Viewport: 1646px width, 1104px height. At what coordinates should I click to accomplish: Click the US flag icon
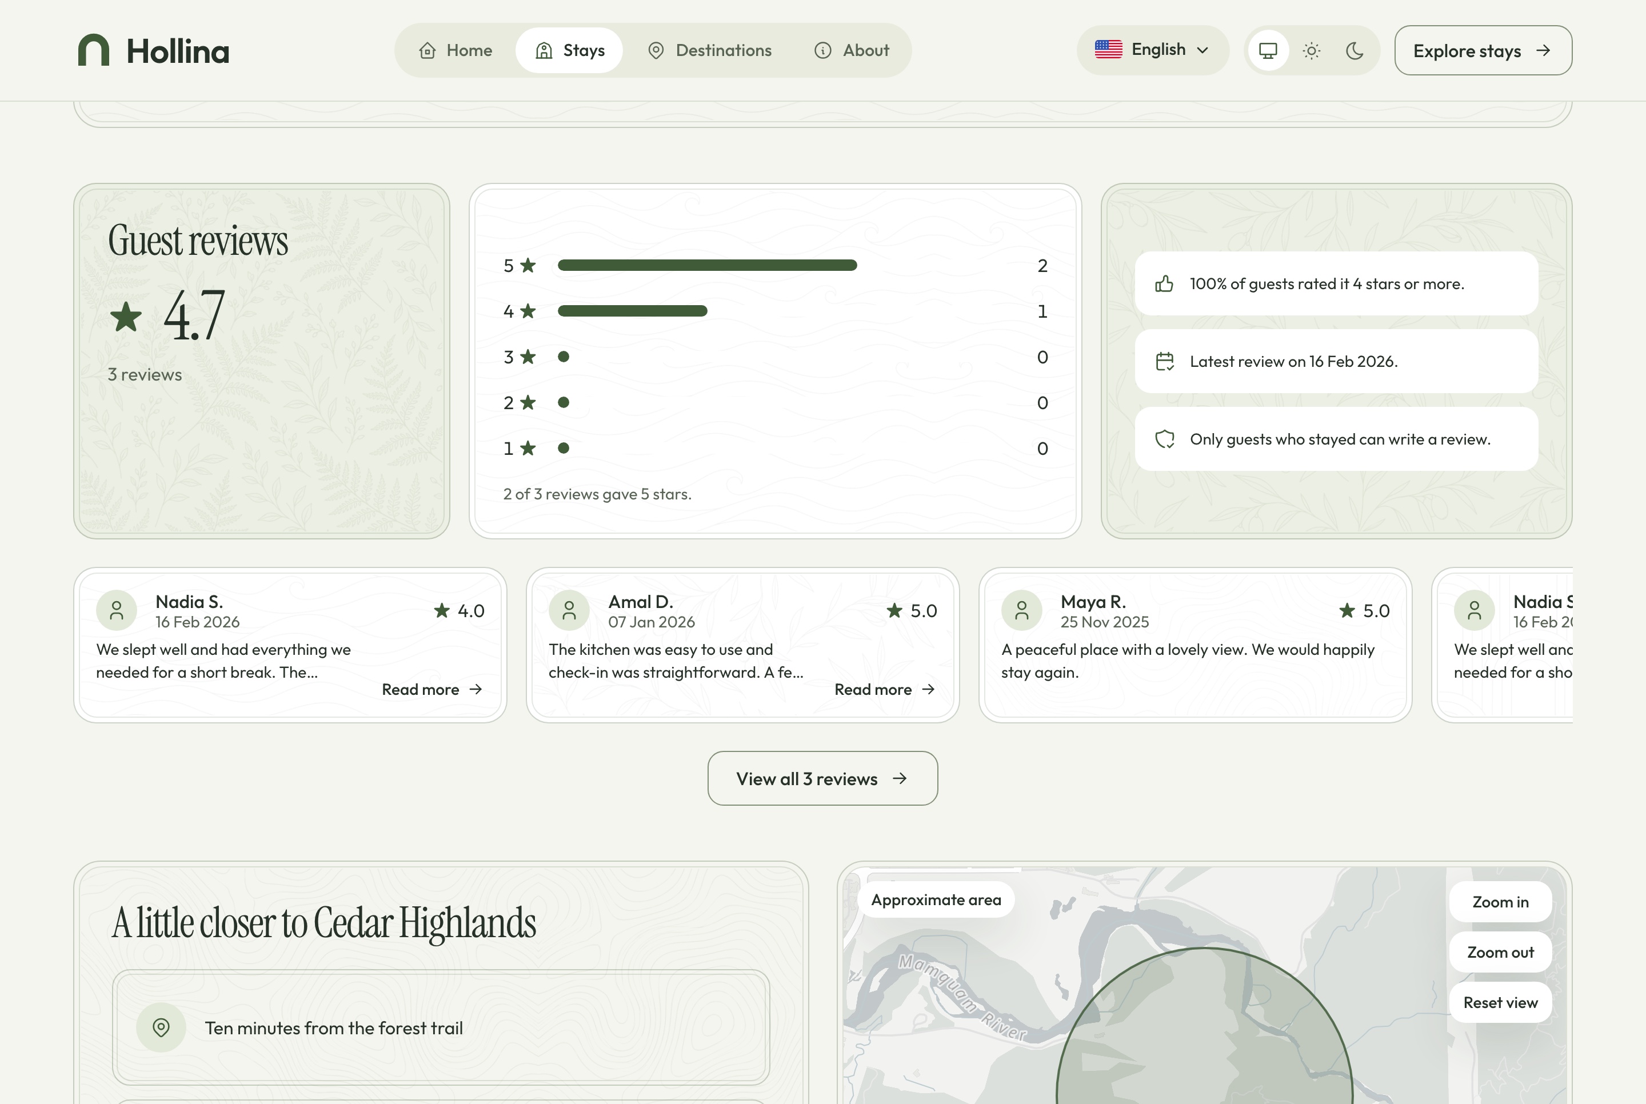[x=1108, y=49]
